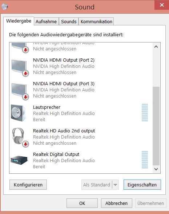Click the scrollbar down arrow in device list
Screen dimensions: 169x214
point(156,169)
